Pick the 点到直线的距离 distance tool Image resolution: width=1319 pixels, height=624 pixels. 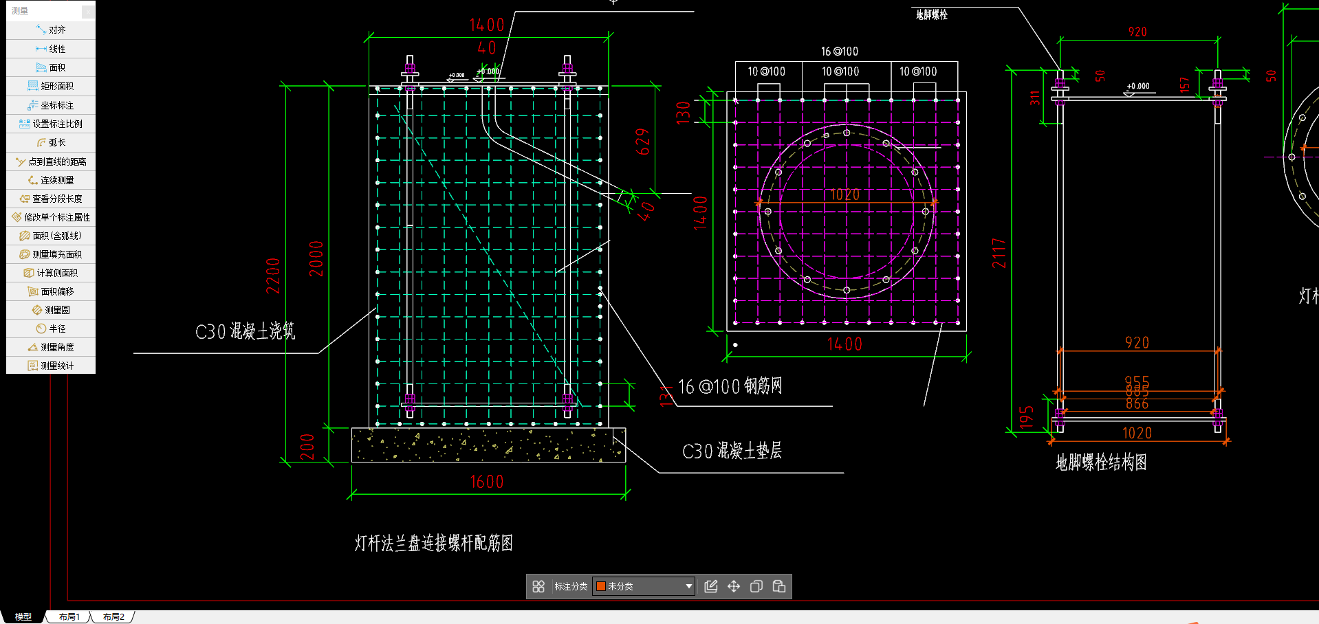tap(51, 161)
